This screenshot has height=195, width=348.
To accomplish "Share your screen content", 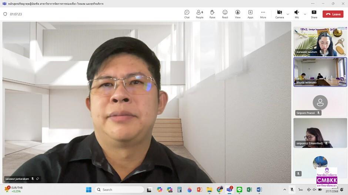I will point(314,14).
